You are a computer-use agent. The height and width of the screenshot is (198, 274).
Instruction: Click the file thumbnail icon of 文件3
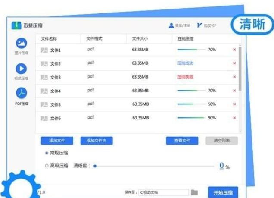[x=44, y=78]
